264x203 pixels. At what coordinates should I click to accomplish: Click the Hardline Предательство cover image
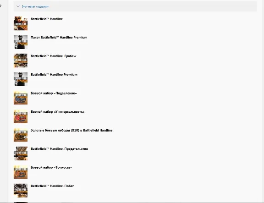[21, 154]
